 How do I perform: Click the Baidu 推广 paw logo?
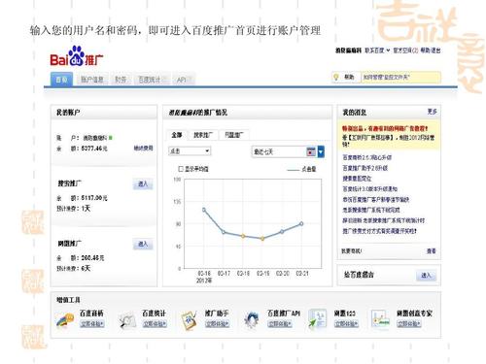coord(77,56)
